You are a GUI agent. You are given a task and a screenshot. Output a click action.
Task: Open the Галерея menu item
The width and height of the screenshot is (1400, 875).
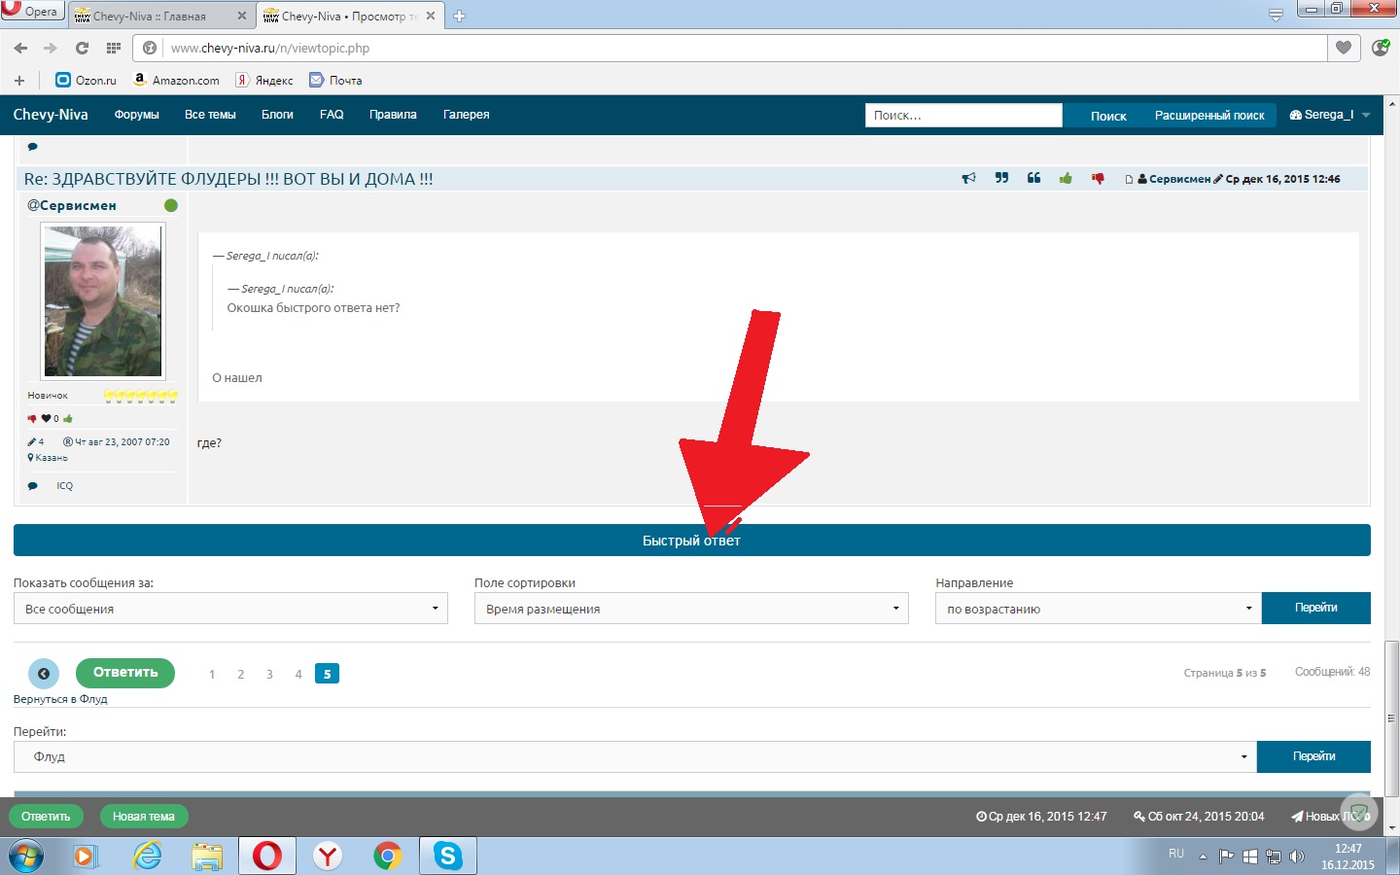click(466, 115)
